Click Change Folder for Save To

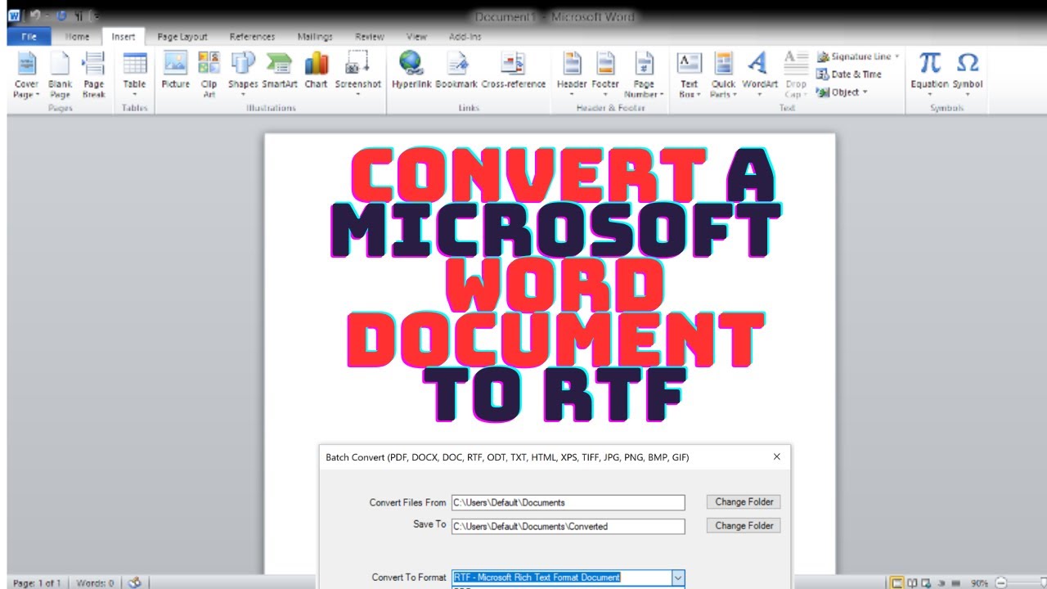pyautogui.click(x=744, y=525)
